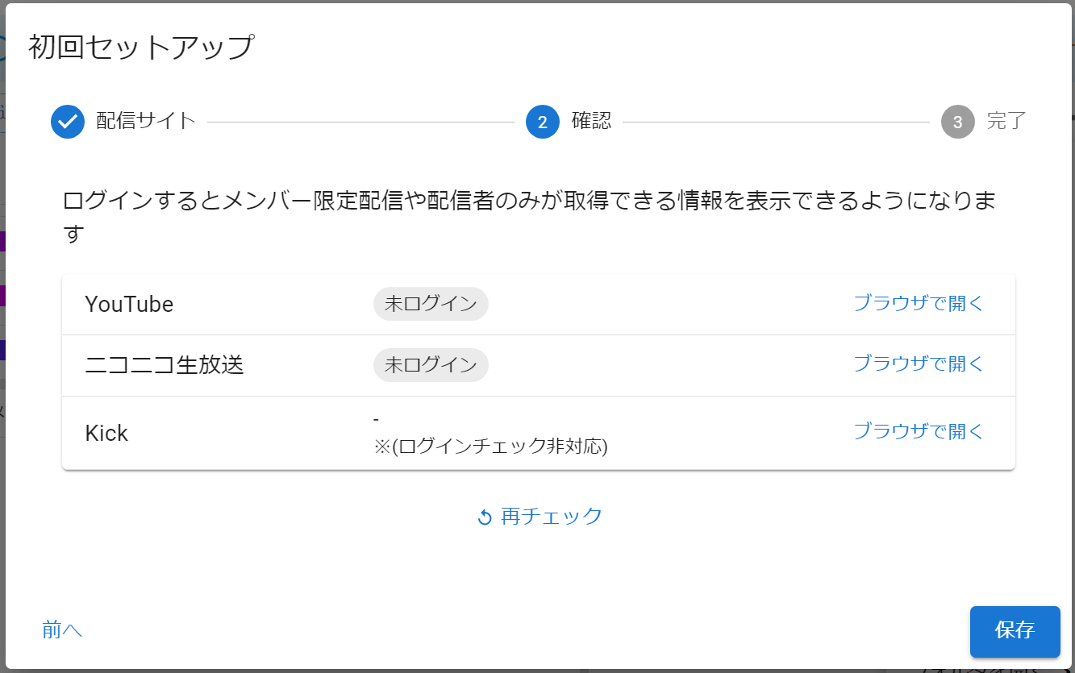The height and width of the screenshot is (673, 1075).
Task: Select the Kick row name
Action: coord(106,433)
